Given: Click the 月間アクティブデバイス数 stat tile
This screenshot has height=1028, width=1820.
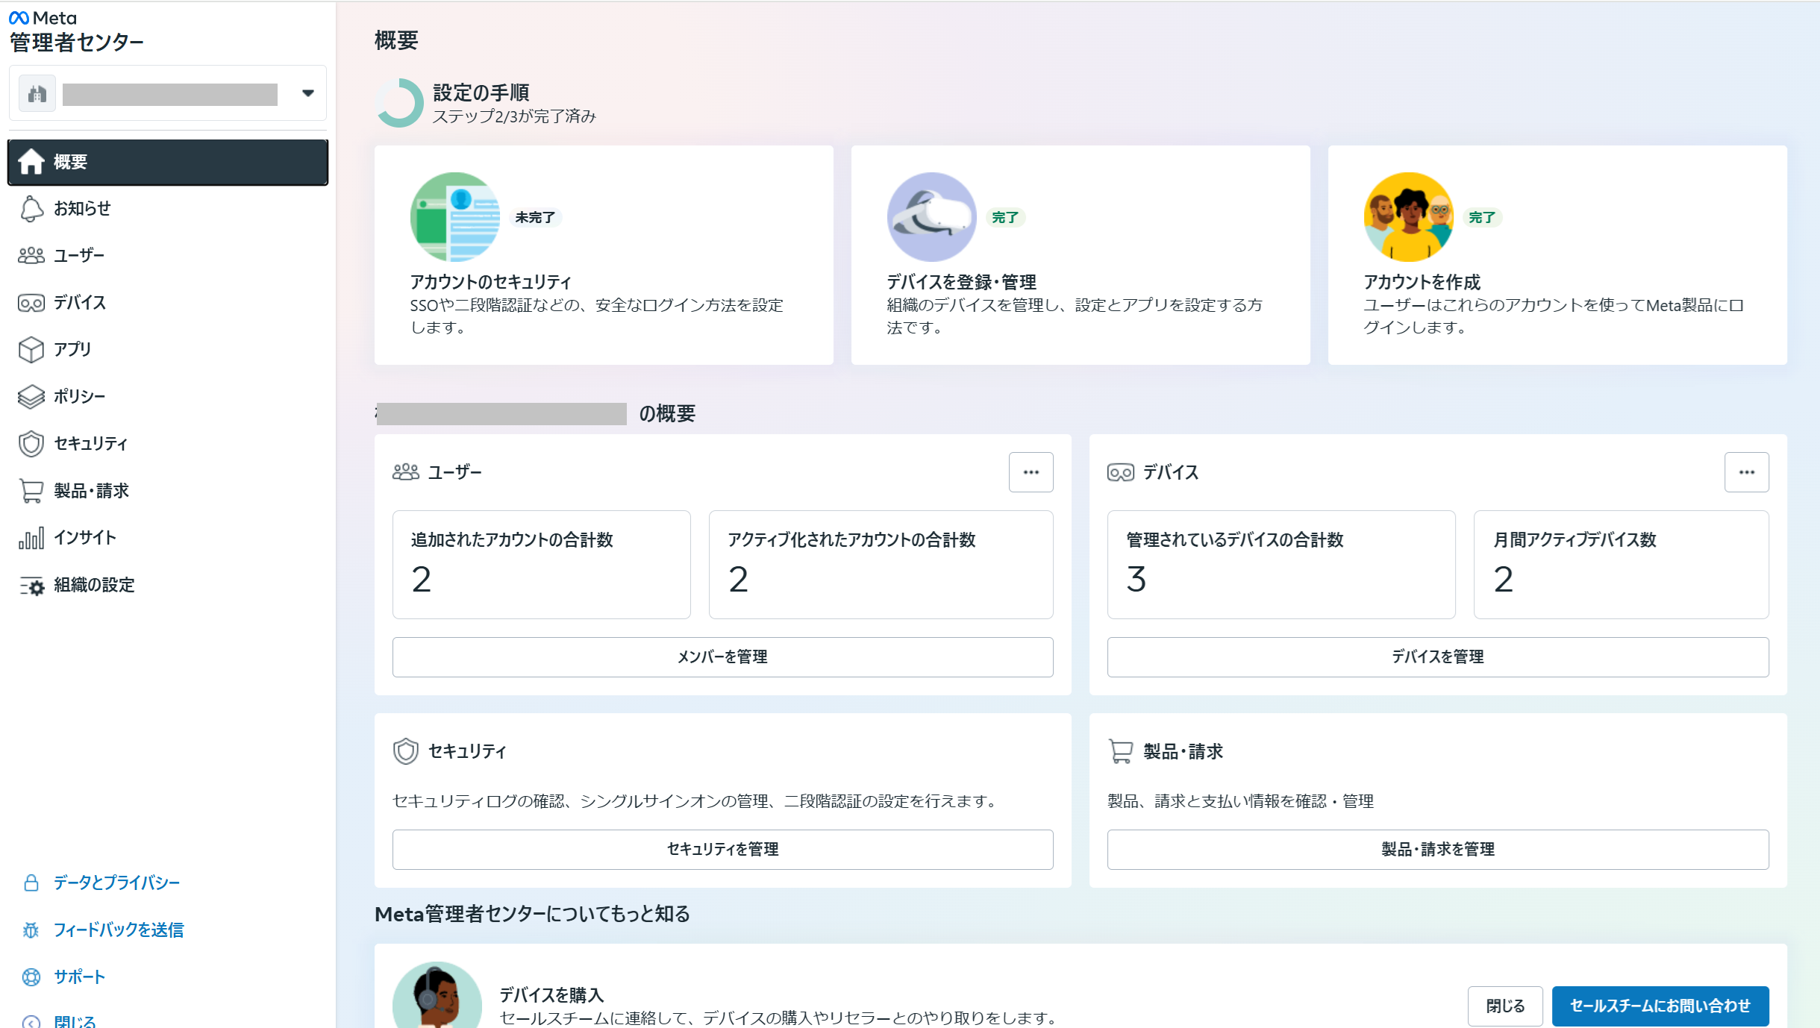Looking at the screenshot, I should pyautogui.click(x=1622, y=565).
